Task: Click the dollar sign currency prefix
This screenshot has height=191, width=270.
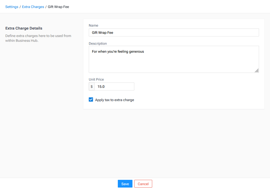Action: [92, 86]
